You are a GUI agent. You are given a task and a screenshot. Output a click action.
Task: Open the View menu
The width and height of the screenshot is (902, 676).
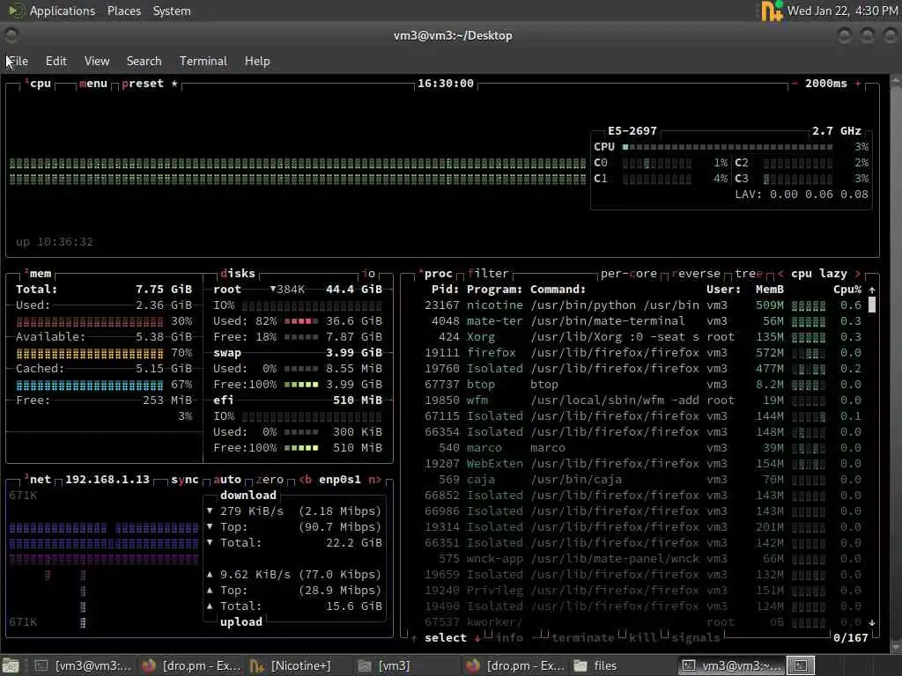click(97, 61)
